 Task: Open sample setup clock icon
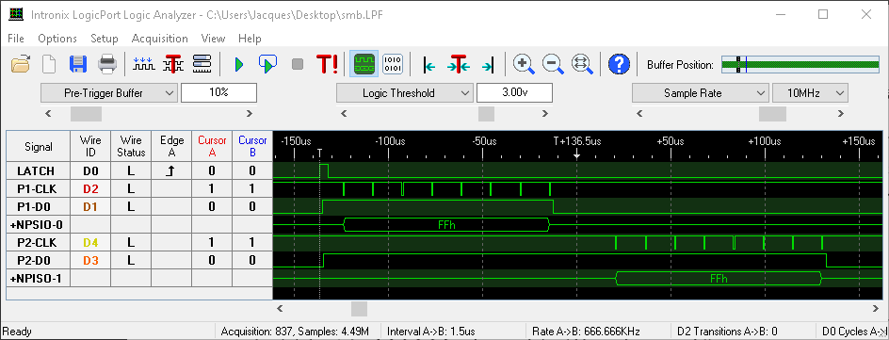coord(143,64)
